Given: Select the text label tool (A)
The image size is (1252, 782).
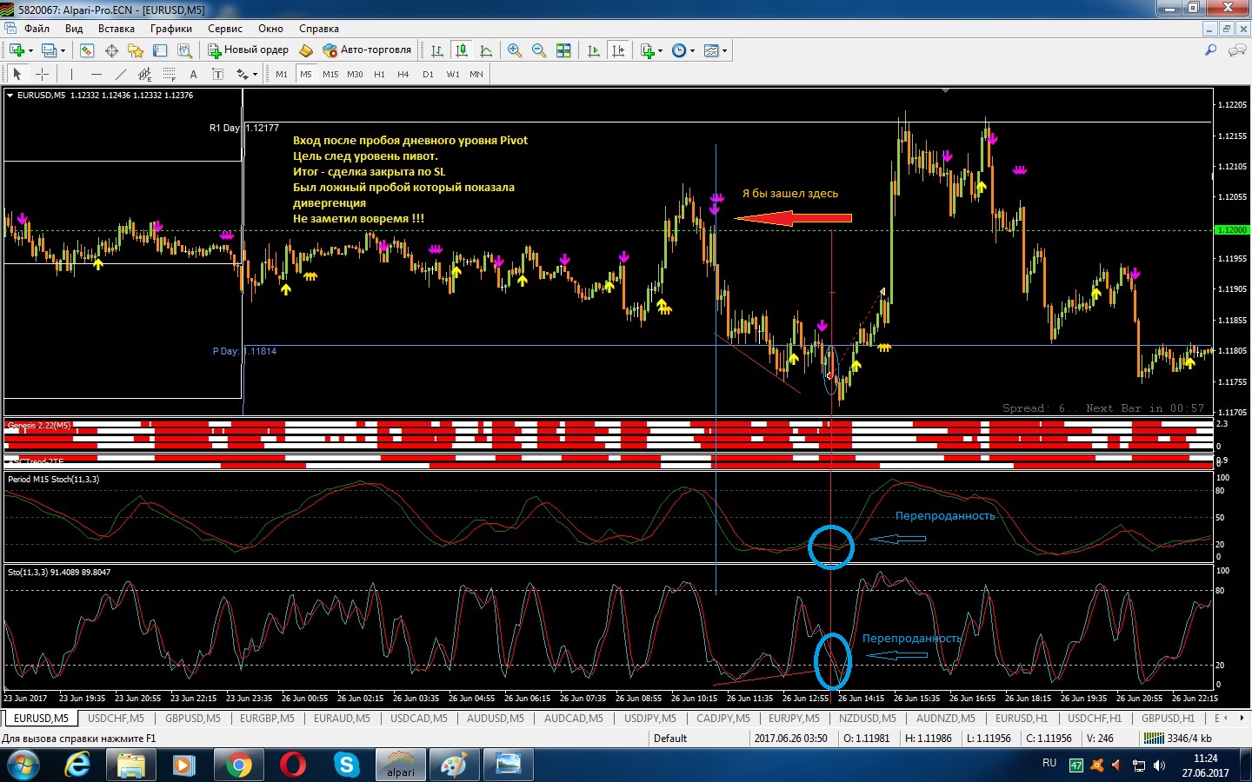Looking at the screenshot, I should (193, 74).
